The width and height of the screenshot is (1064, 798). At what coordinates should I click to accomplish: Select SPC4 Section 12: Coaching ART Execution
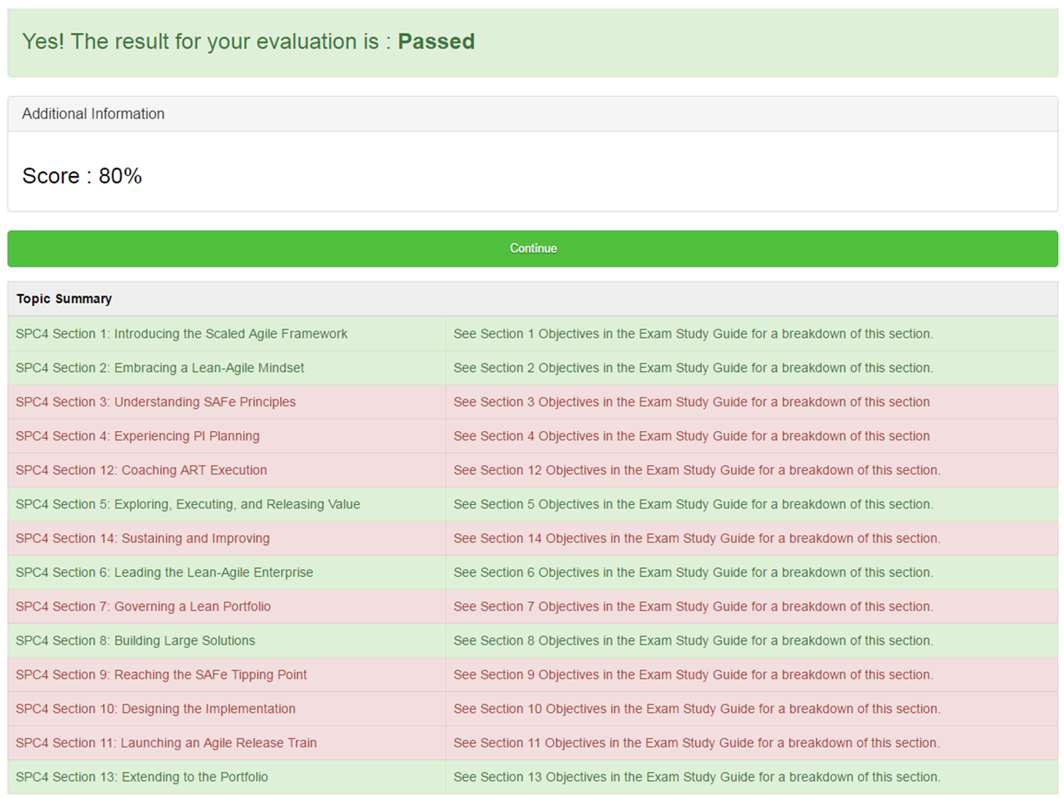point(142,470)
